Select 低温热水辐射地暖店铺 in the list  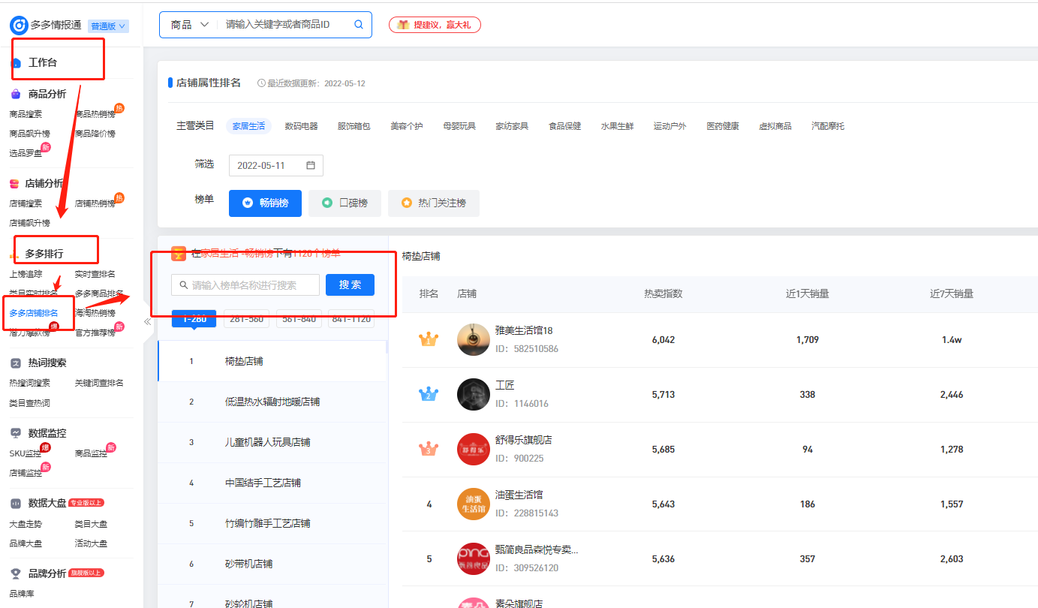coord(272,402)
